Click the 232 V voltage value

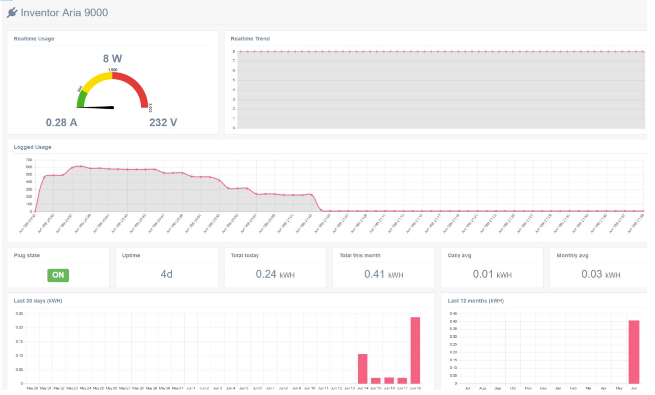point(163,123)
